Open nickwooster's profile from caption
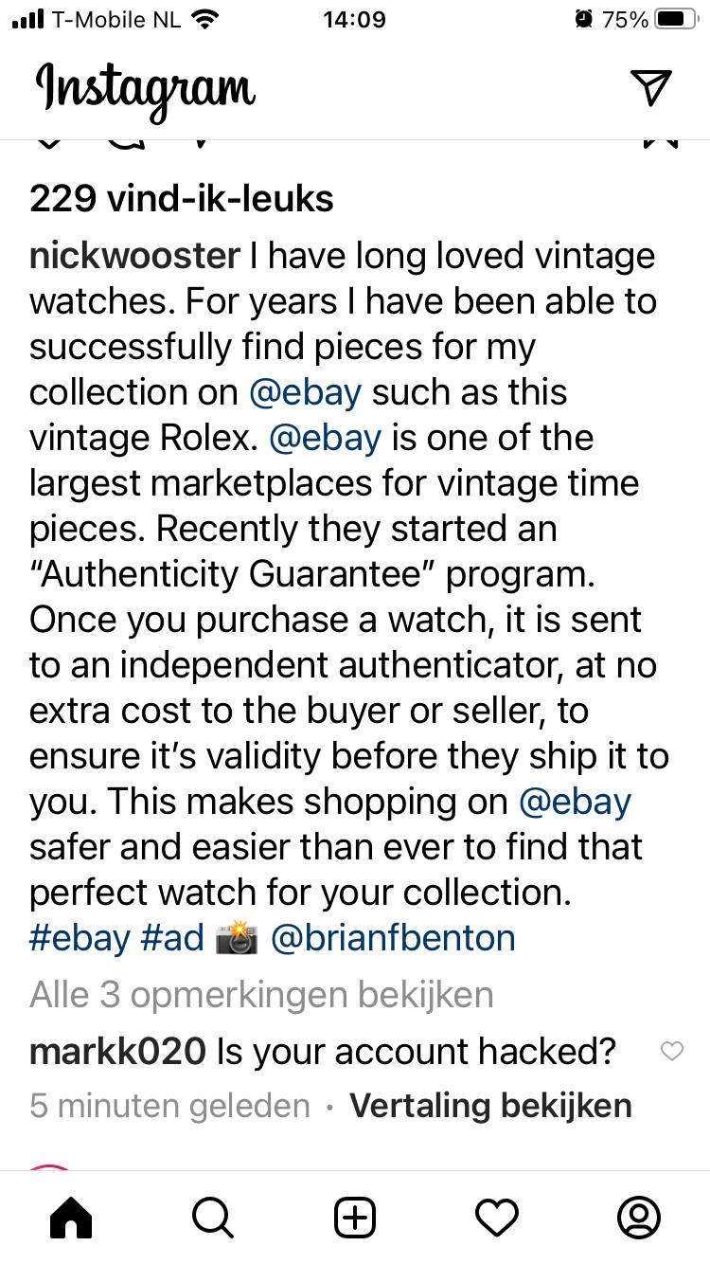 [134, 256]
